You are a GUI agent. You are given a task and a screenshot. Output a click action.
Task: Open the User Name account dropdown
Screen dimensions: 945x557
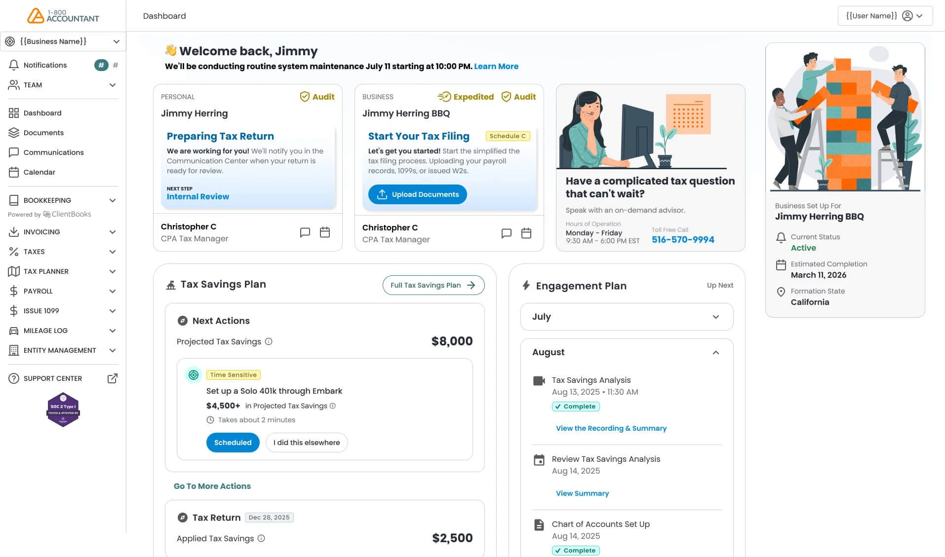885,16
